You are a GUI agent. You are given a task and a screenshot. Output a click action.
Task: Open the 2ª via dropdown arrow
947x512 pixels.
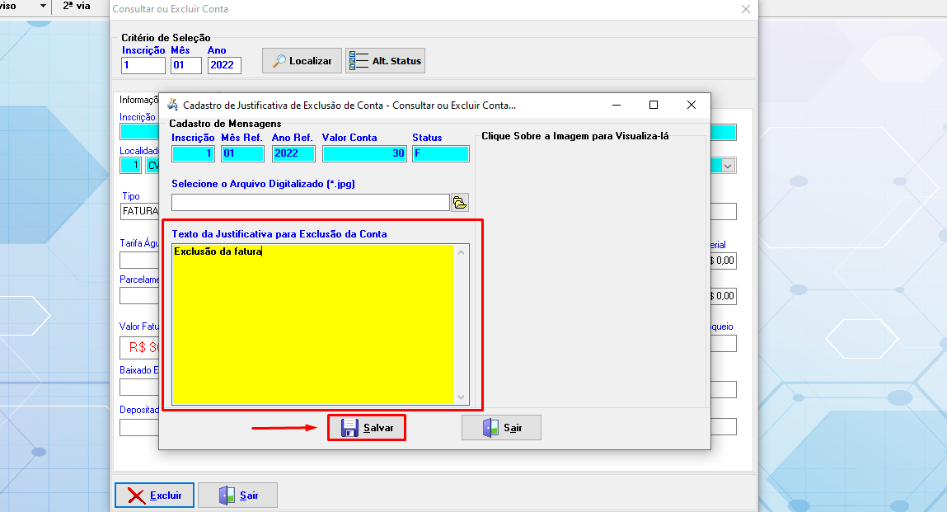[101, 6]
